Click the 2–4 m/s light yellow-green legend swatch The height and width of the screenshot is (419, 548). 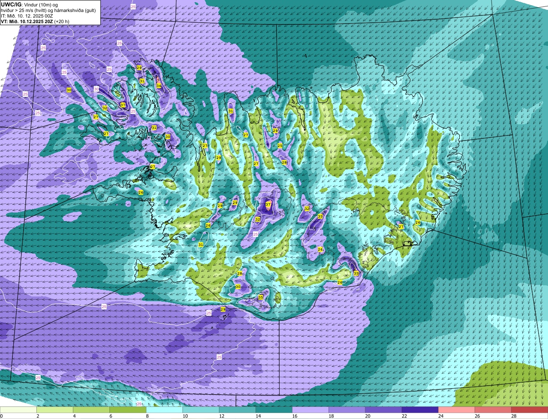coord(55,410)
